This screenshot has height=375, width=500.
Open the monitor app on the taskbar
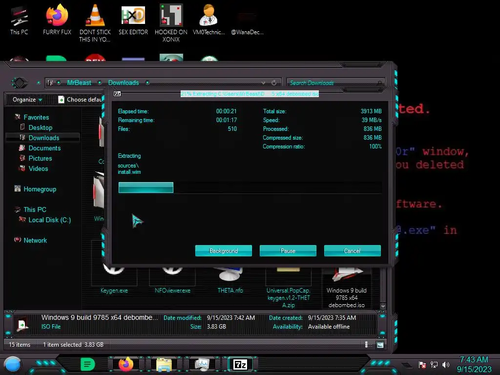click(202, 364)
